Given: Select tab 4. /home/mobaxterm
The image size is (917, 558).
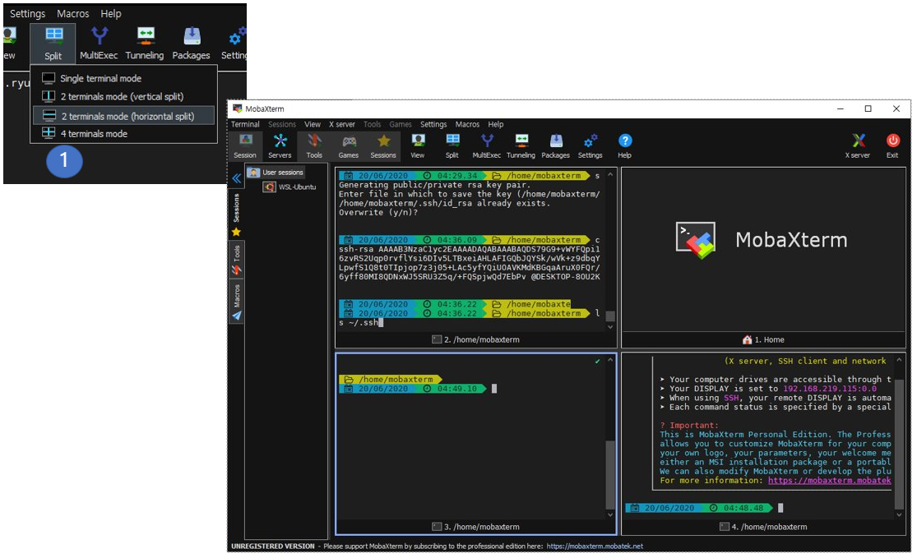Looking at the screenshot, I should (x=763, y=527).
